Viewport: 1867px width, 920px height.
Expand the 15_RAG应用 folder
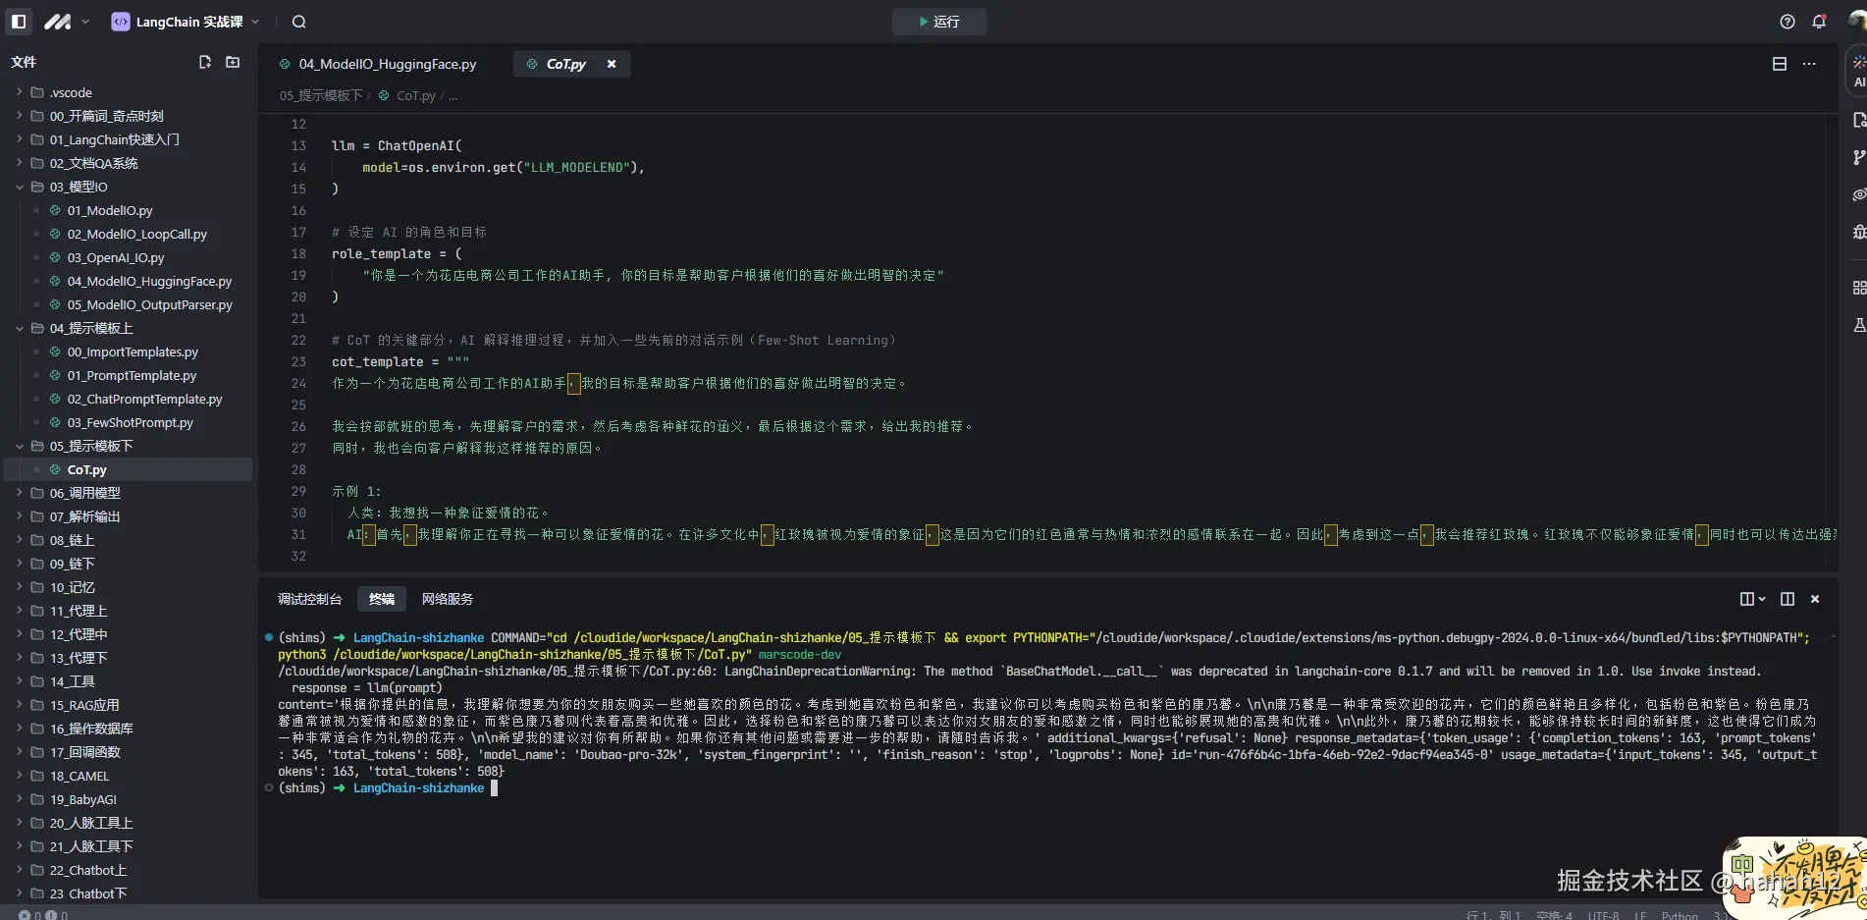128,705
